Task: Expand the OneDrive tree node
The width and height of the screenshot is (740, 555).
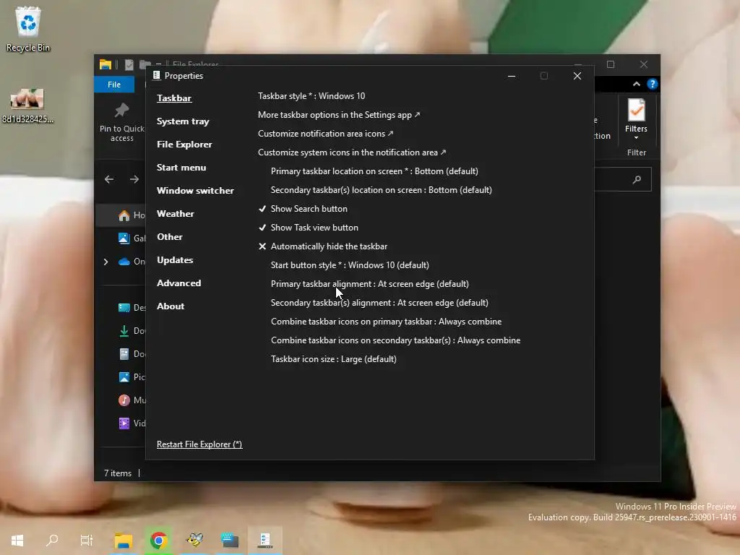Action: click(x=106, y=262)
